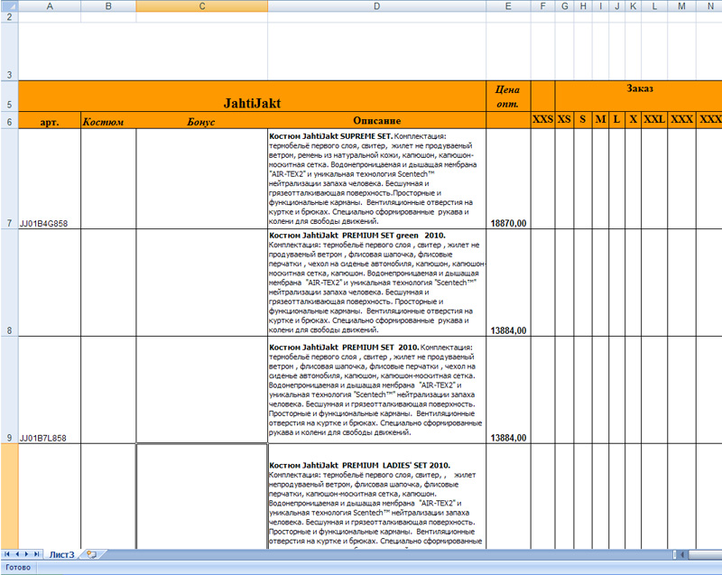722x575 pixels.
Task: Go to first sheet navigation arrow
Action: click(x=7, y=554)
